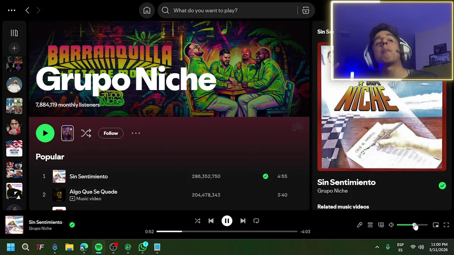Select the 'Popular' heading
Viewport: 454px width, 255px height.
point(50,157)
